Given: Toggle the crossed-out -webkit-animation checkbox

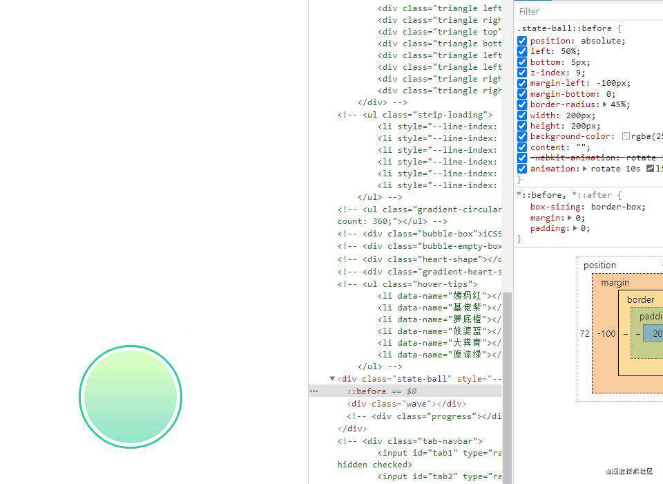Looking at the screenshot, I should coord(522,158).
